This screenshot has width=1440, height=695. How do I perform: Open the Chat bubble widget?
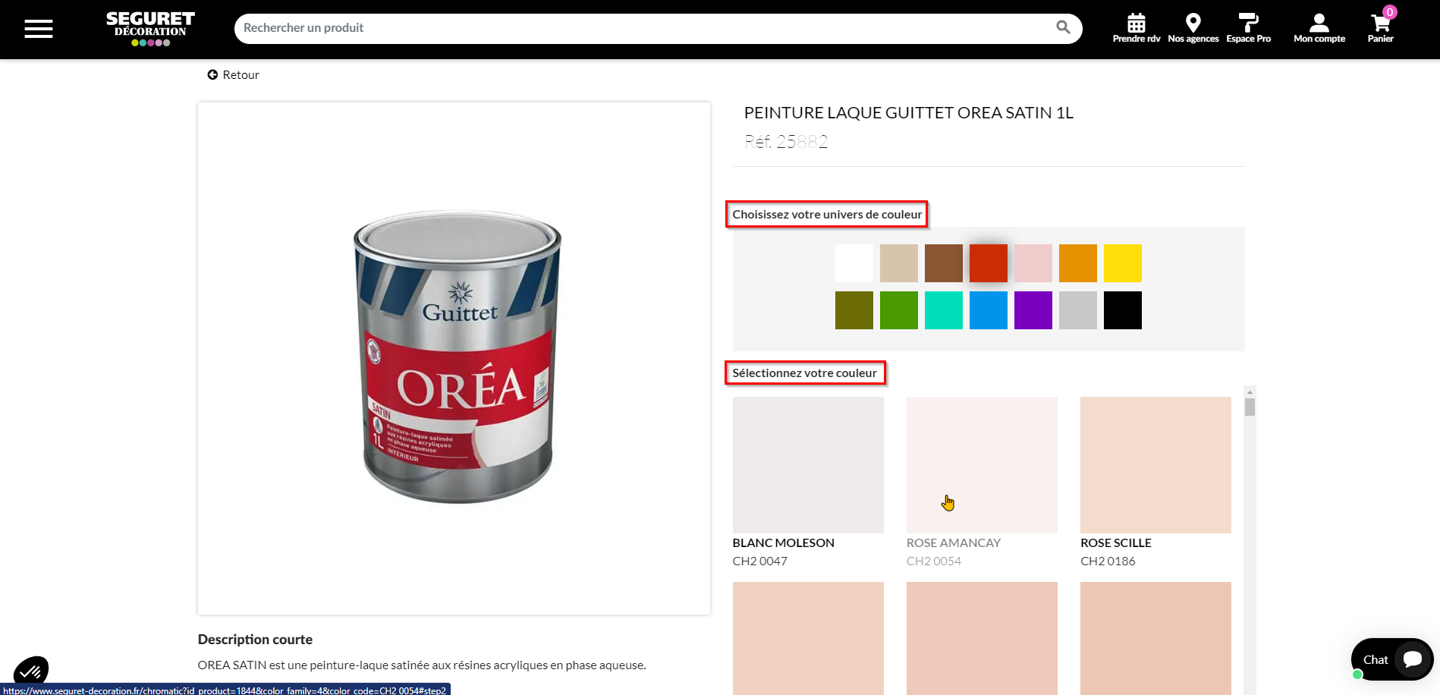[1392, 659]
